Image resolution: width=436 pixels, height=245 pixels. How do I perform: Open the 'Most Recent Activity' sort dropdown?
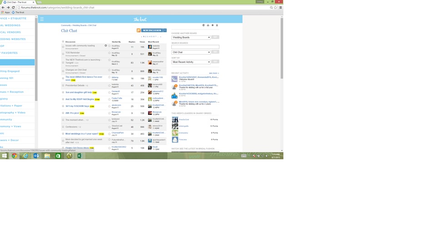click(x=191, y=62)
